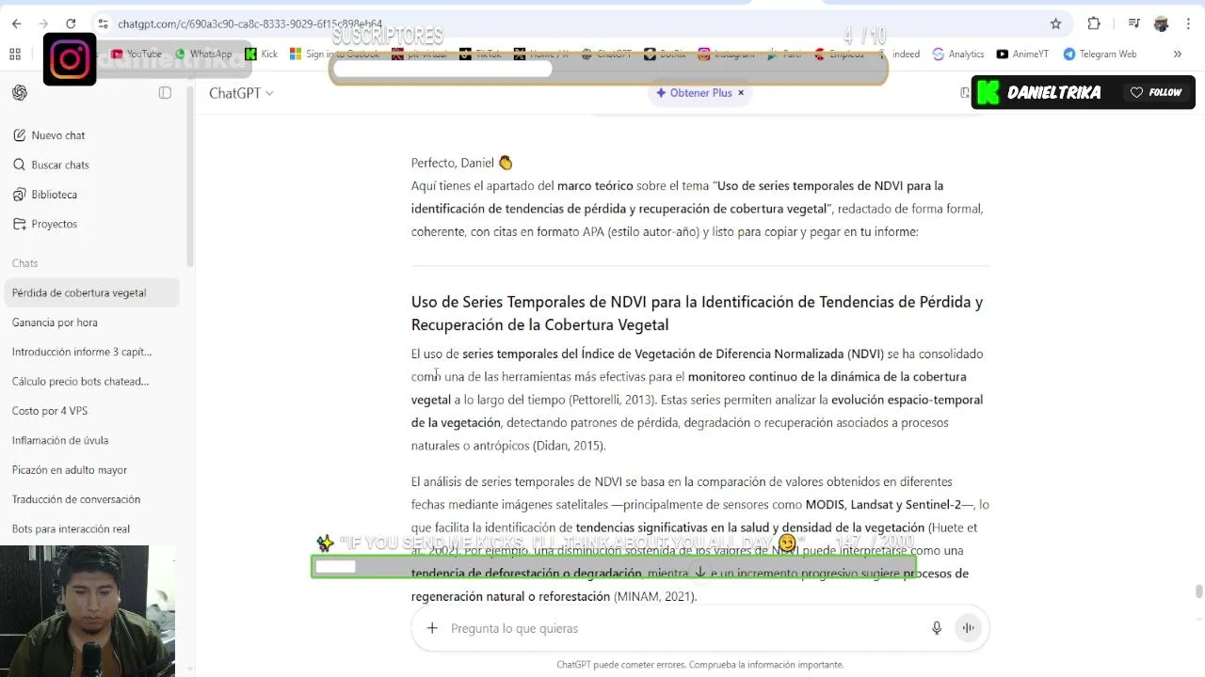Open the Chrome three-dot menu
This screenshot has width=1205, height=677.
pos(1188,24)
